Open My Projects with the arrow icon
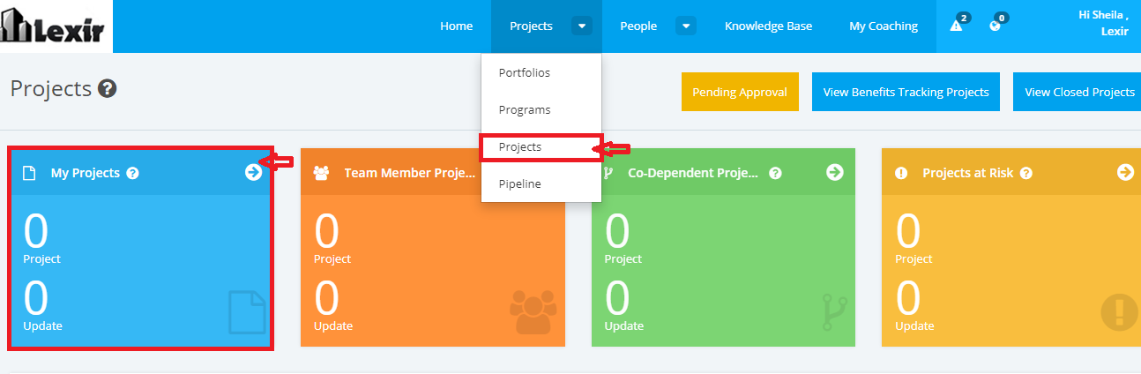 pyautogui.click(x=253, y=172)
